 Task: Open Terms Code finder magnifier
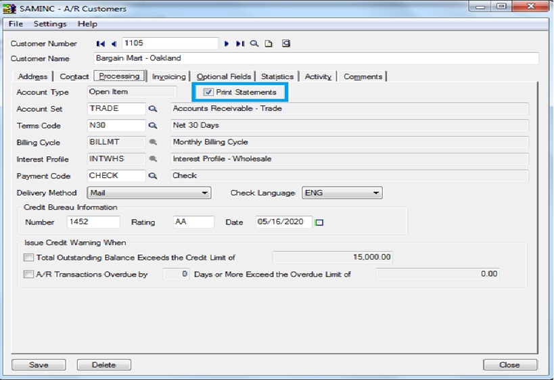click(x=153, y=125)
